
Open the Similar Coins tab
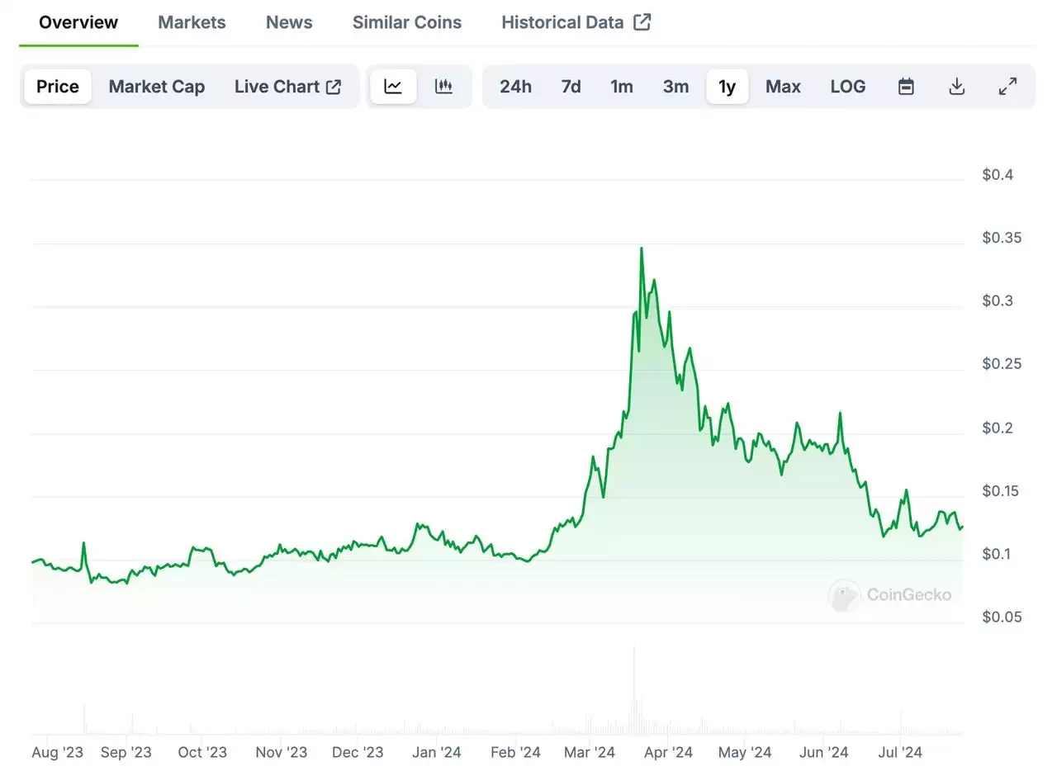[407, 22]
